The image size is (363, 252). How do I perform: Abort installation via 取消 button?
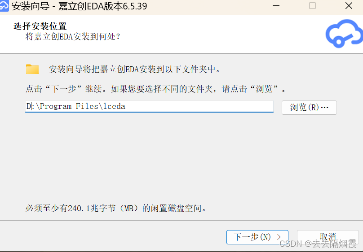tap(328, 237)
